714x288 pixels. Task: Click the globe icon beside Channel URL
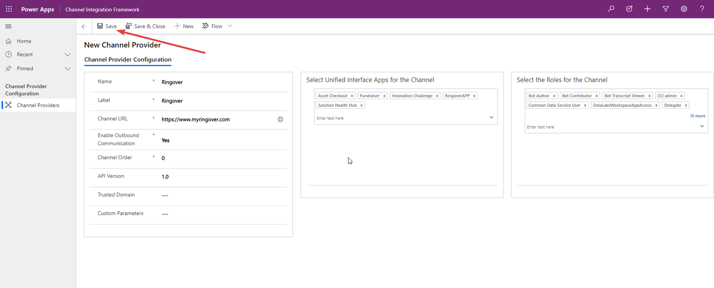pyautogui.click(x=280, y=119)
